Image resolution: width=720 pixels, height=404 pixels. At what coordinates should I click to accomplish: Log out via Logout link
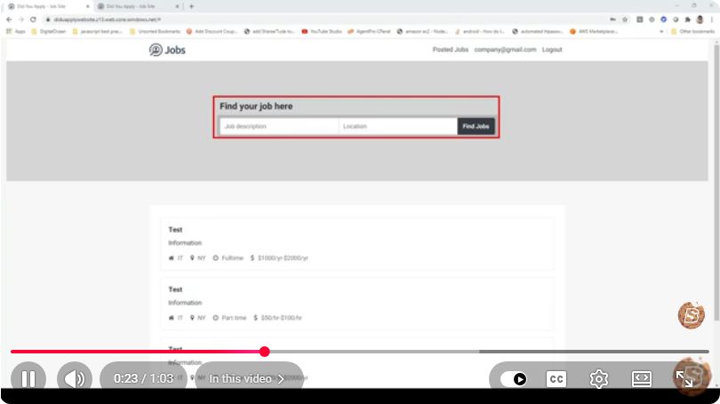pyautogui.click(x=552, y=50)
